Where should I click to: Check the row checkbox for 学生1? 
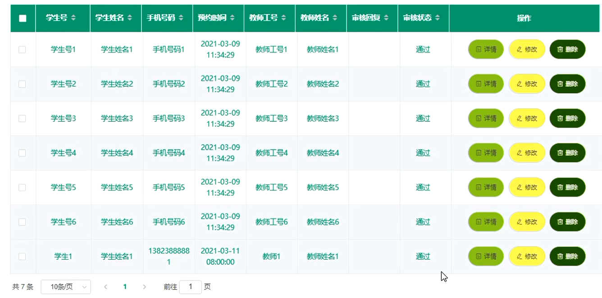pos(22,256)
